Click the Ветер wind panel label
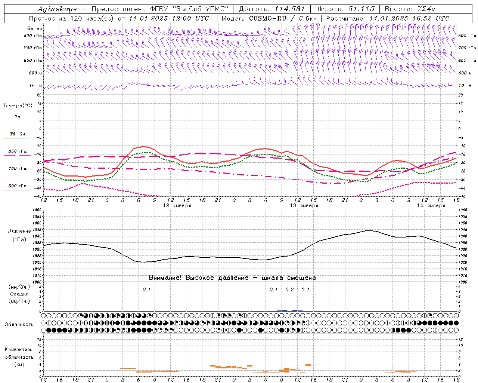 point(35,28)
